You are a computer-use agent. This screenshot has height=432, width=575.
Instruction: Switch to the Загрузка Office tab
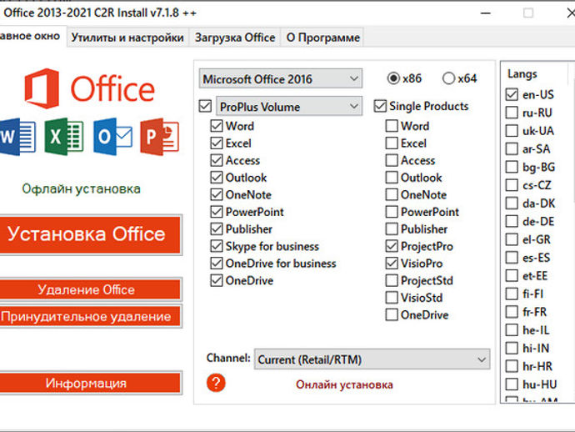pyautogui.click(x=235, y=38)
